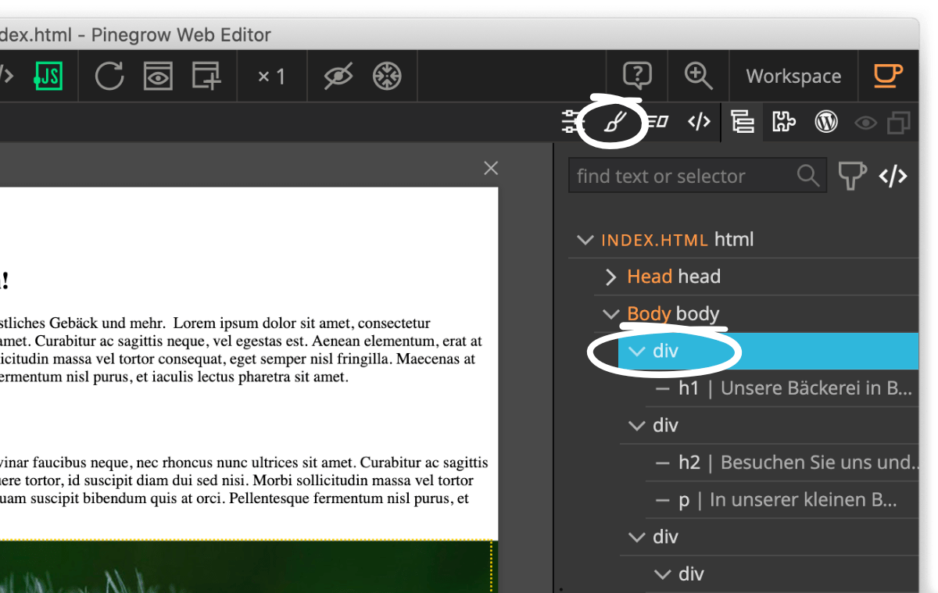The image size is (938, 593).
Task: Open the properties sliders panel icon
Action: click(573, 122)
